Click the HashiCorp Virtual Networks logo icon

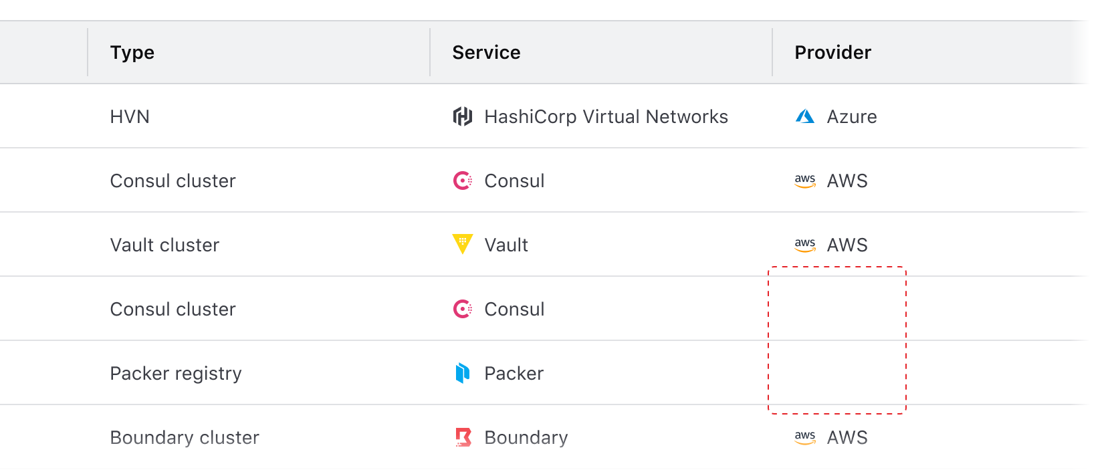tap(463, 116)
